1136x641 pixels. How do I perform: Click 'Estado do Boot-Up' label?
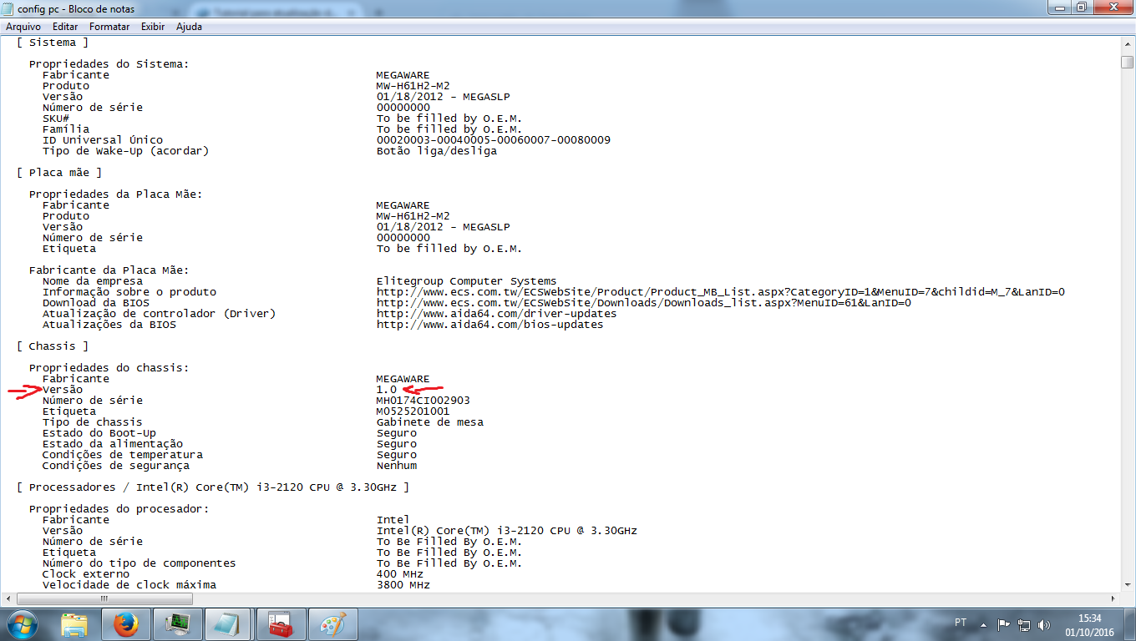pos(99,433)
